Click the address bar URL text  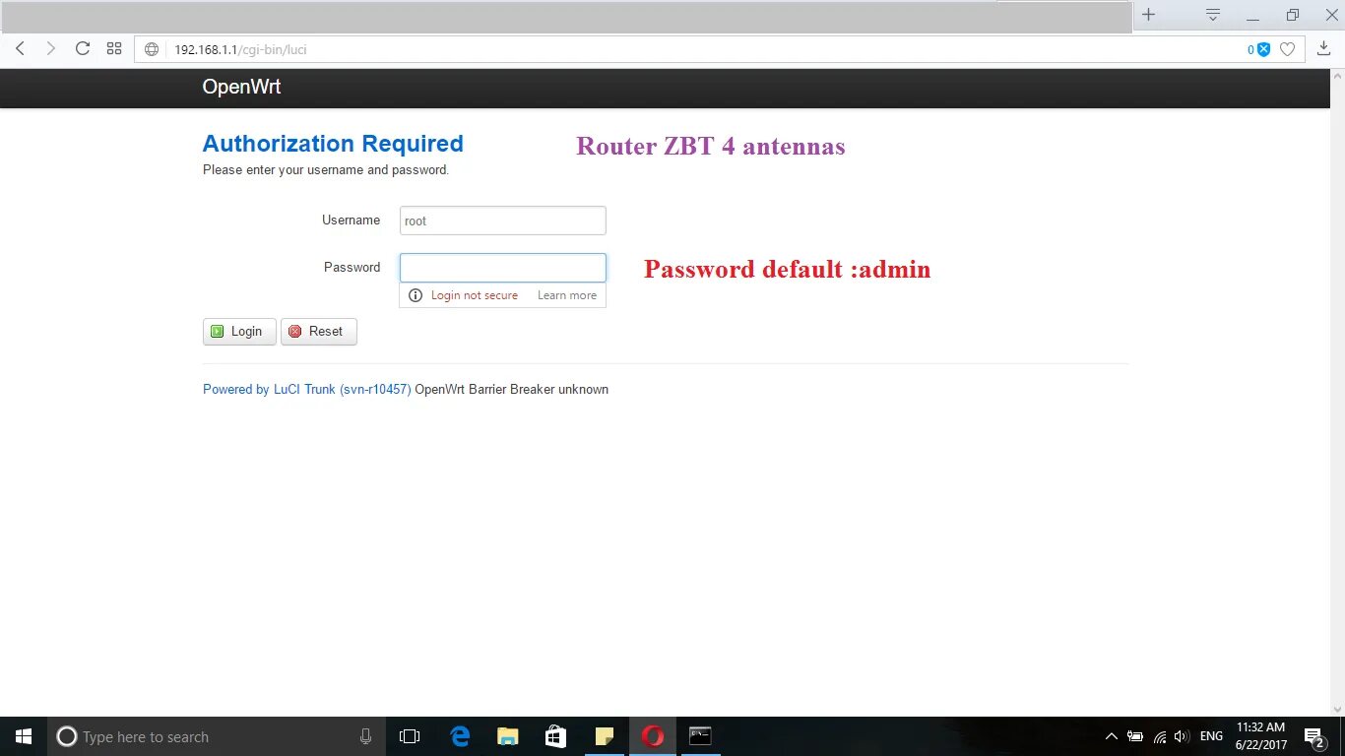[x=241, y=49]
